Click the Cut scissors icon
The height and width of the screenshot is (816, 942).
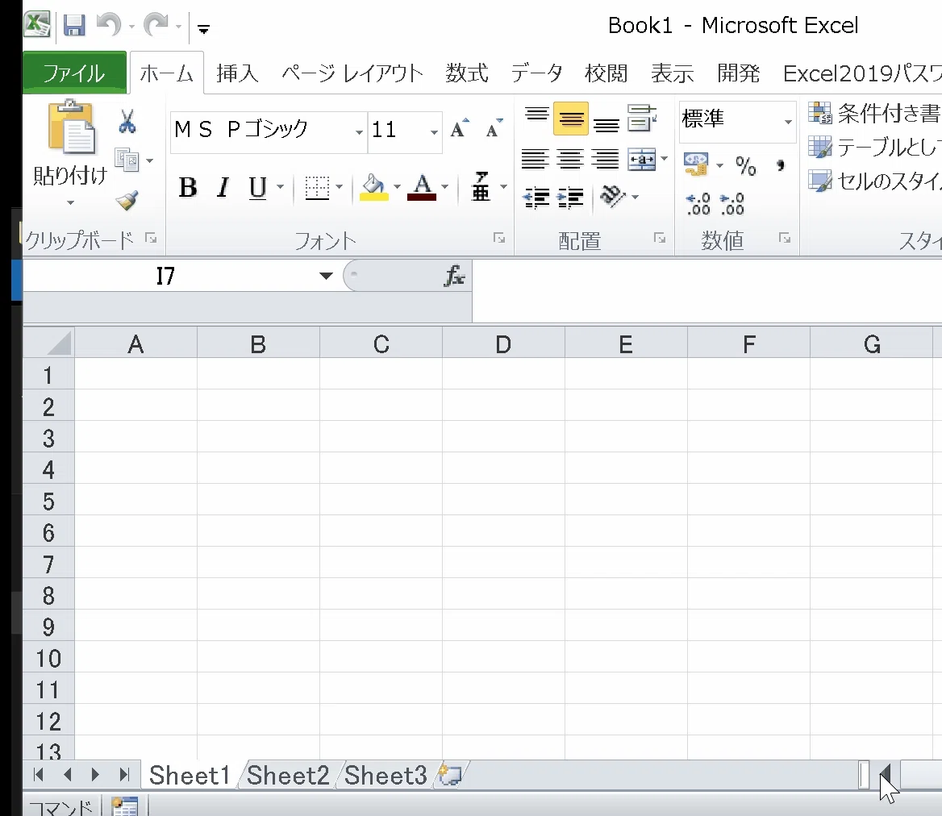coord(127,121)
